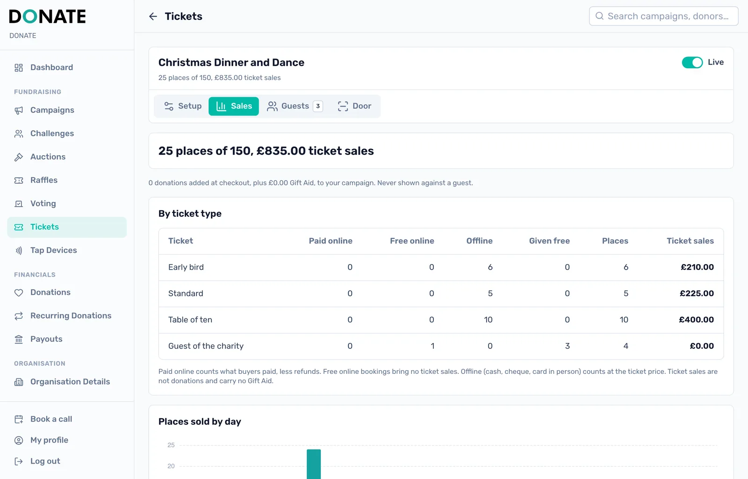Click the Early bird row label

tap(186, 267)
